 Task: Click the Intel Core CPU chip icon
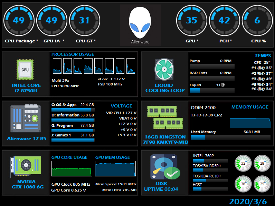tap(25, 69)
